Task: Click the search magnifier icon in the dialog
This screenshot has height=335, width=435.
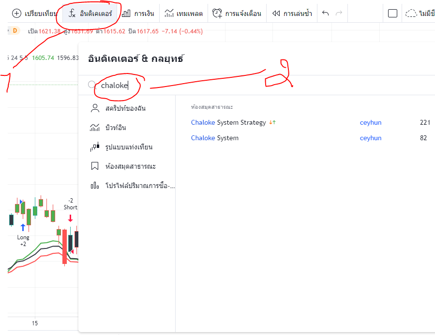Action: point(91,85)
